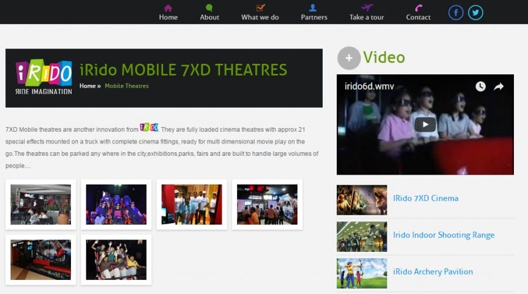Click the Watch Later clock icon
Screen dimensions: 528x294
(480, 87)
